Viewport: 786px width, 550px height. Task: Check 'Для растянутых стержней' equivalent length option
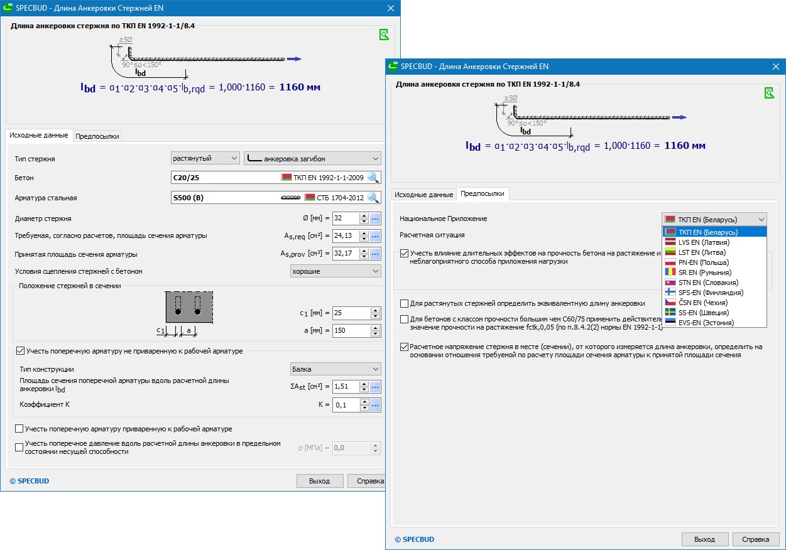(x=404, y=303)
